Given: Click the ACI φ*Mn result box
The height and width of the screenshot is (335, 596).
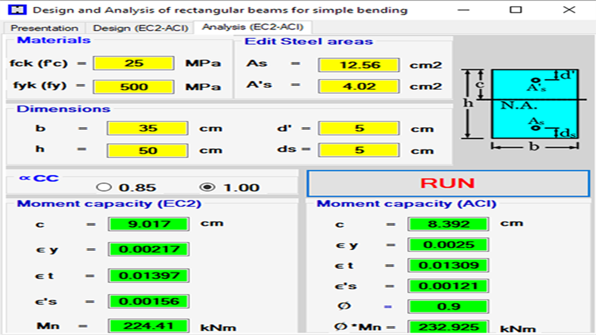Looking at the screenshot, I should coord(447,327).
